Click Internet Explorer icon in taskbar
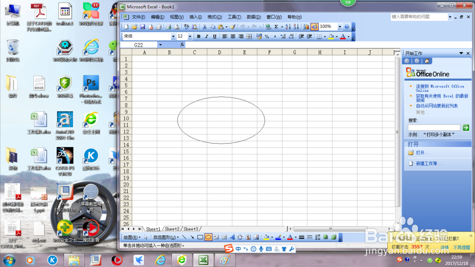 161,260
